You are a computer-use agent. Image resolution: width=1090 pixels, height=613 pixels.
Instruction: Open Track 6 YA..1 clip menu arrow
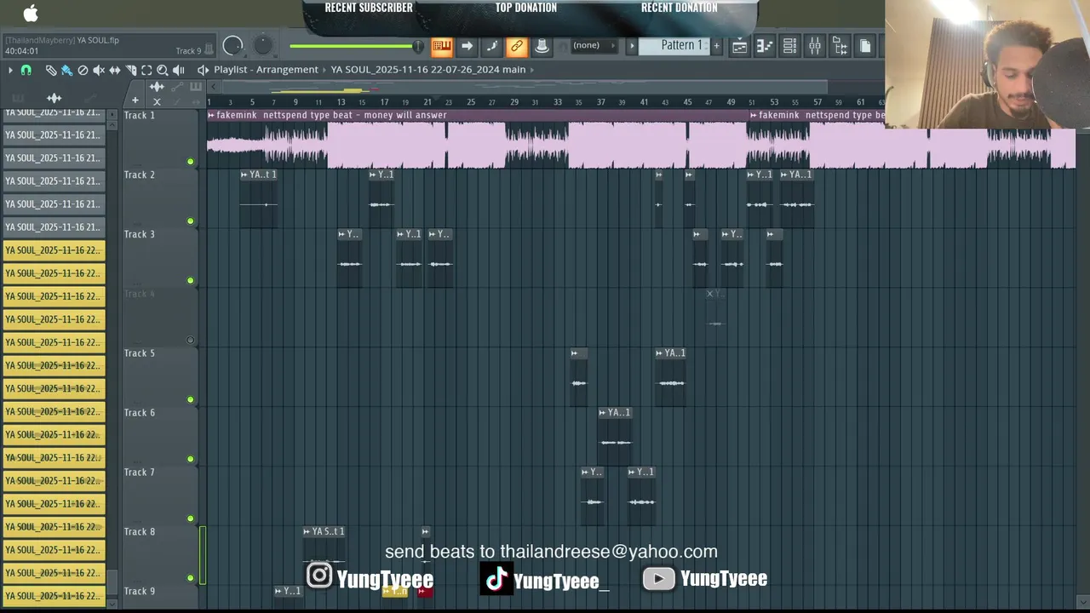click(603, 413)
